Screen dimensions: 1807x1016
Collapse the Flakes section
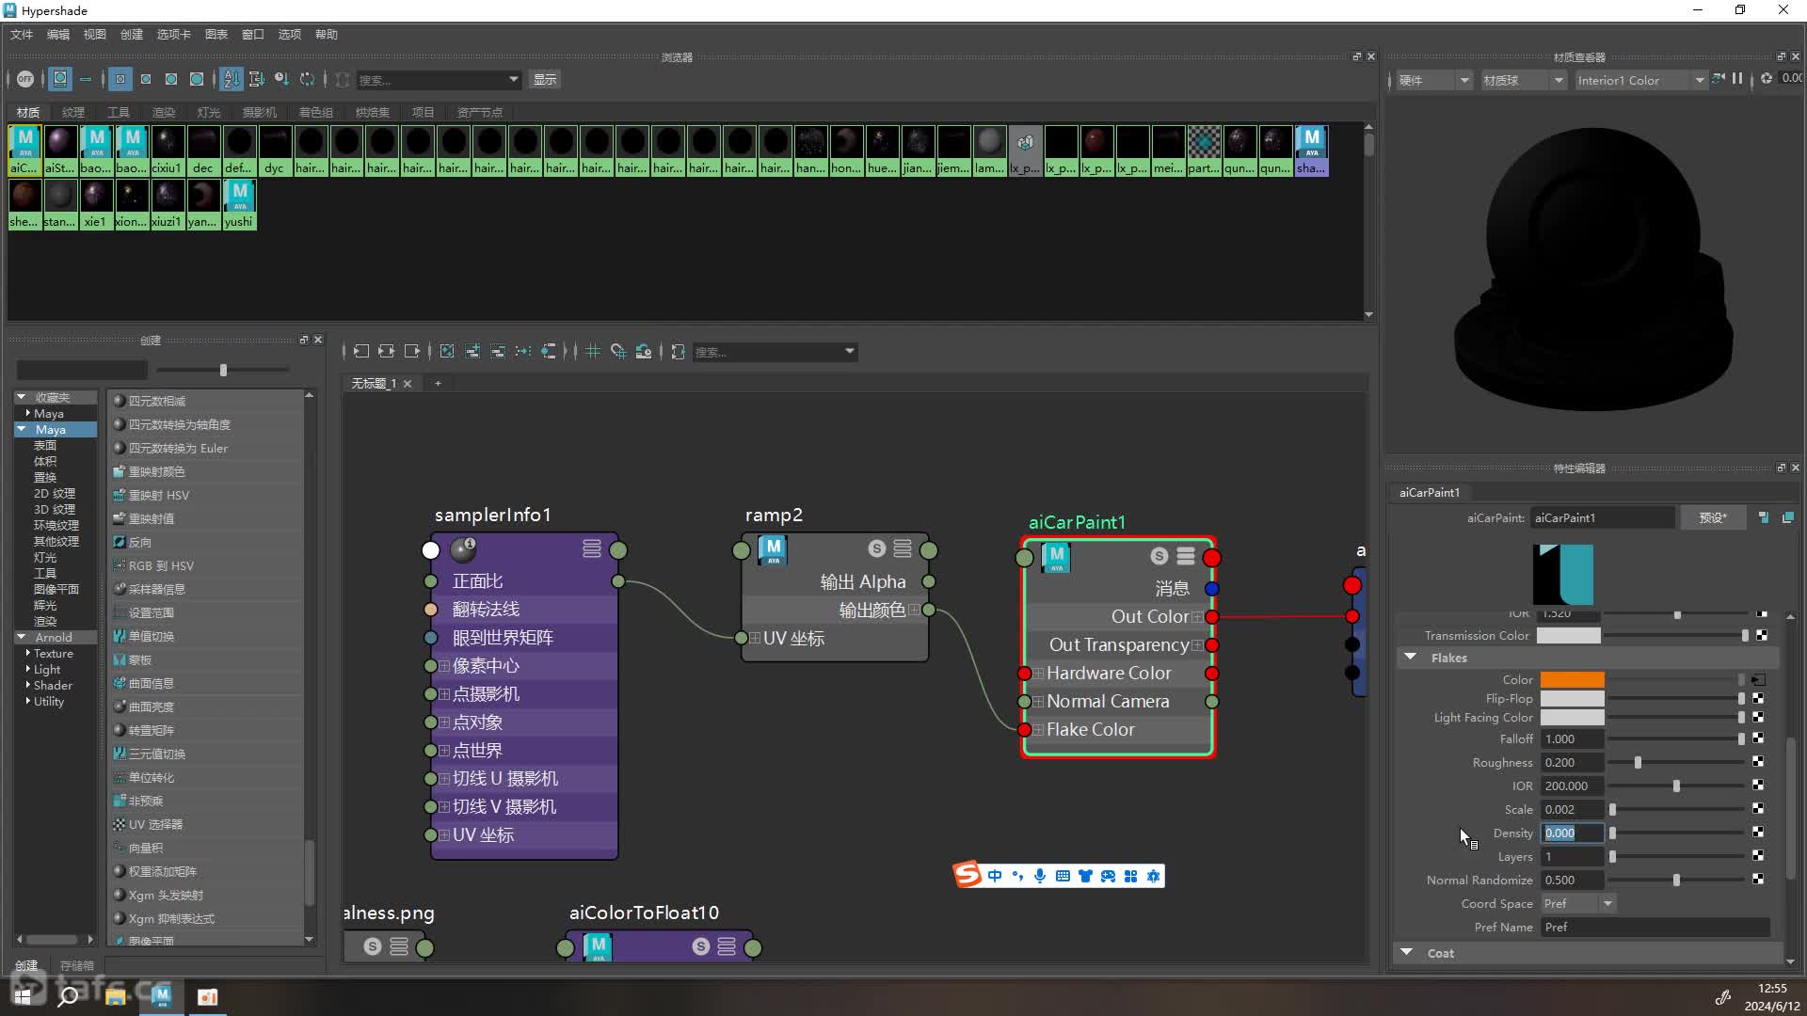(1411, 658)
